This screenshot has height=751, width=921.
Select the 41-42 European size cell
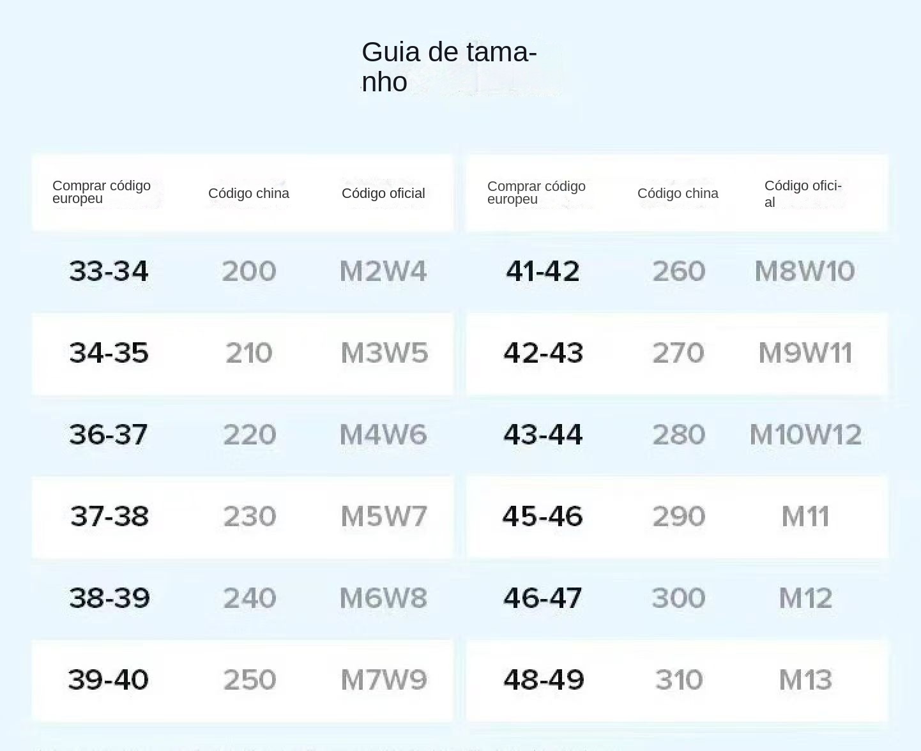pos(543,271)
